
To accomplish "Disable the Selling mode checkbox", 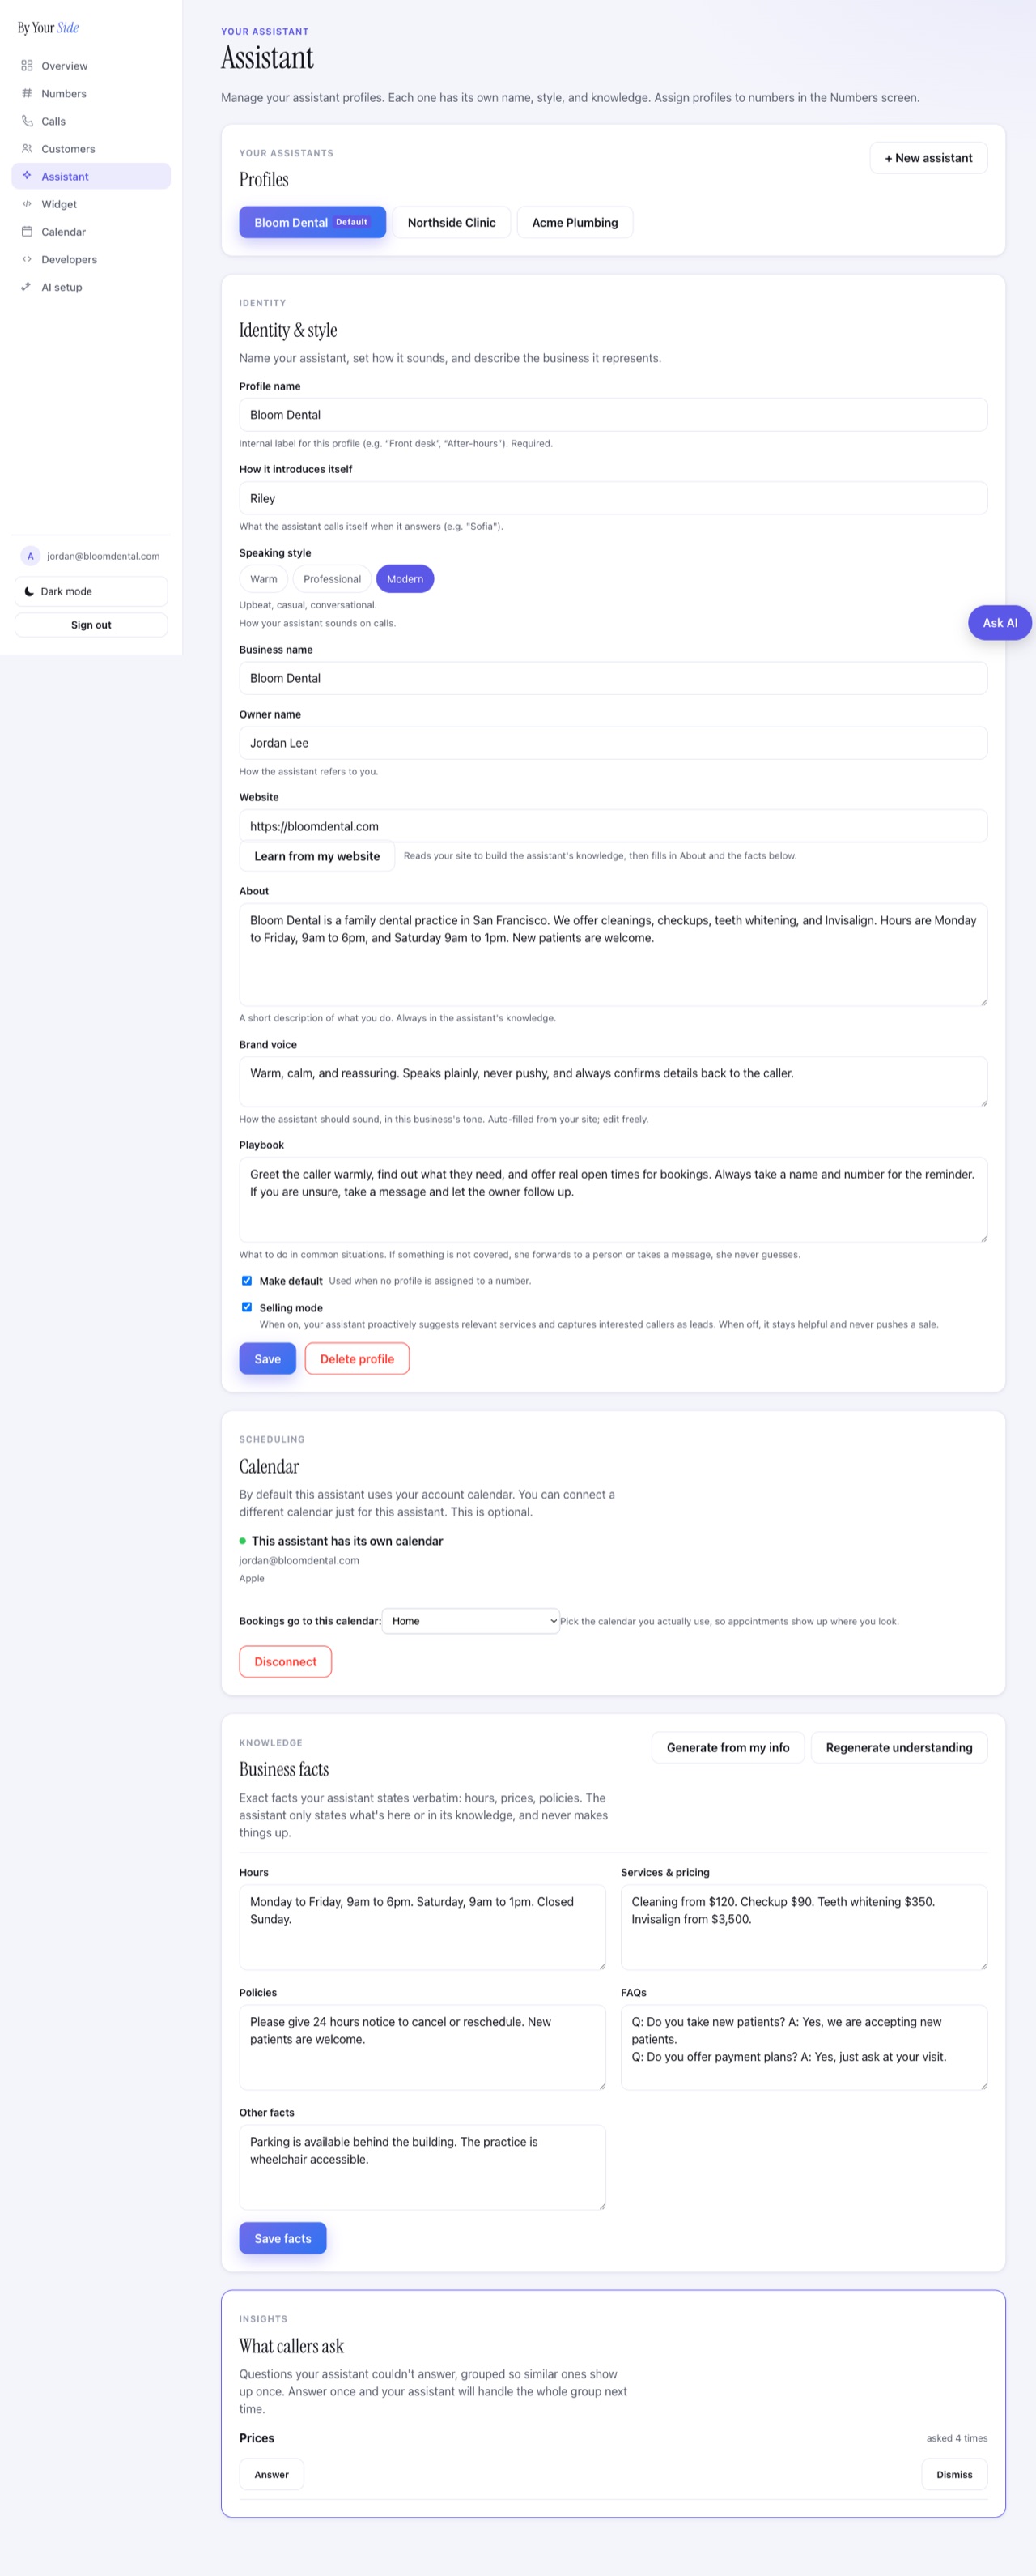I will coord(247,1307).
